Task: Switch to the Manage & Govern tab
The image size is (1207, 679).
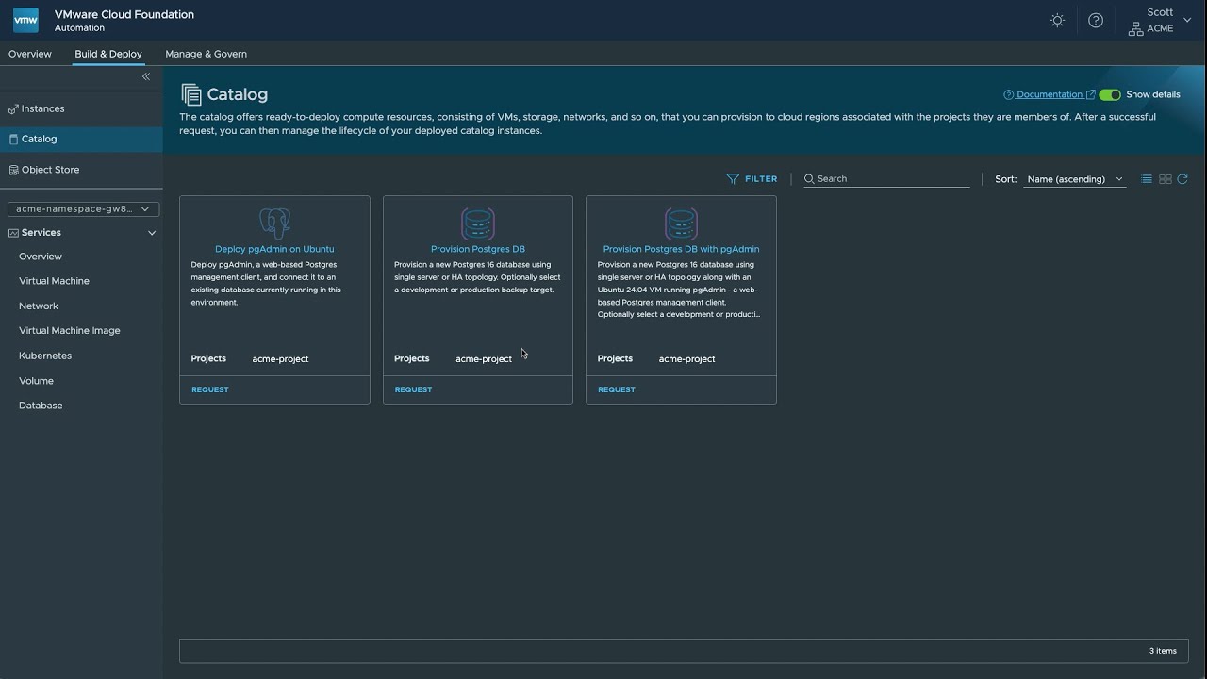Action: point(206,54)
